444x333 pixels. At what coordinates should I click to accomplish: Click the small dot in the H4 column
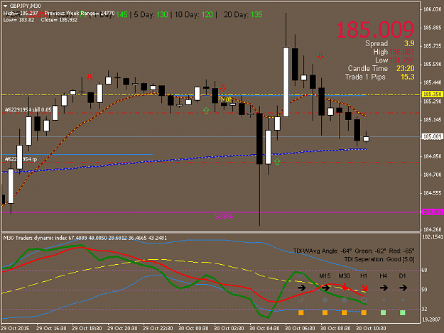click(x=384, y=300)
